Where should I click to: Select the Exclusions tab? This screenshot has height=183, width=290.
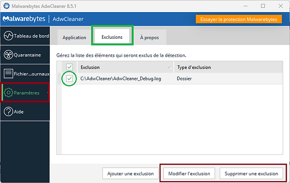(112, 37)
